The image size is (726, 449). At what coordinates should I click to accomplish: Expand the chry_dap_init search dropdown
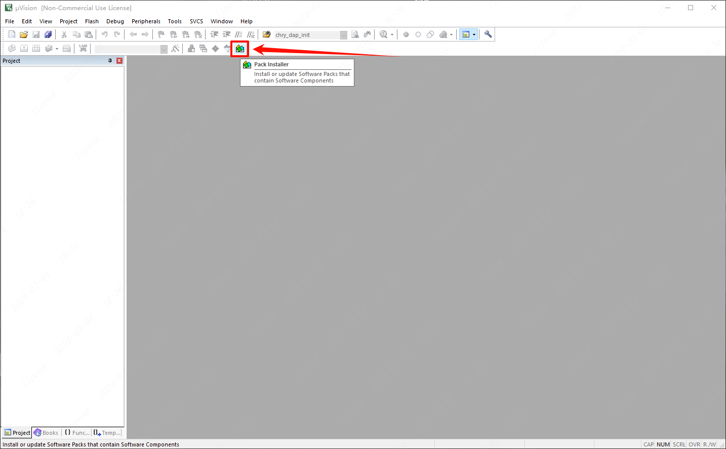[344, 35]
